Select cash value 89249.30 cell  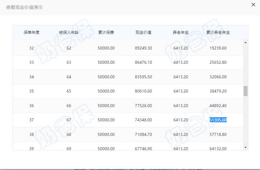[x=143, y=48]
